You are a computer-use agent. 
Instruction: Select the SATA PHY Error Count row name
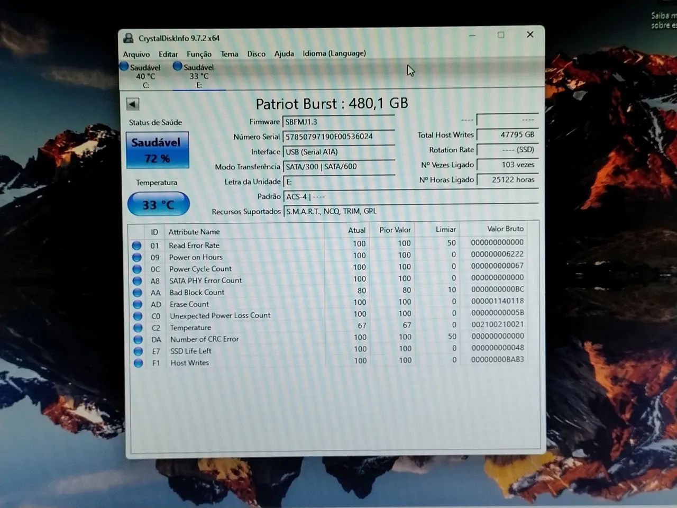click(x=205, y=280)
